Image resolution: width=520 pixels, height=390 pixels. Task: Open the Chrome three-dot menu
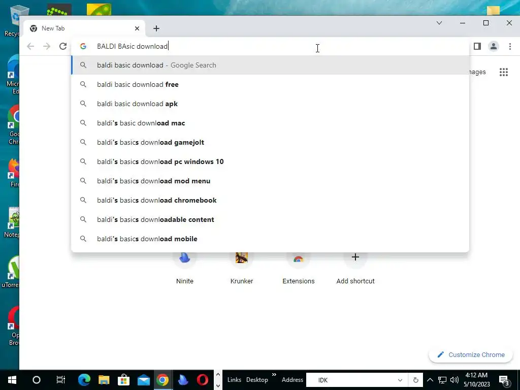point(510,46)
